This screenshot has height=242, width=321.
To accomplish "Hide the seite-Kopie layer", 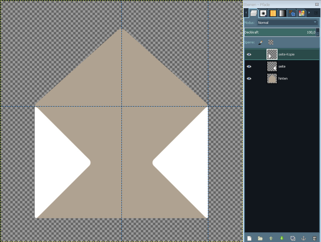I will tap(249, 55).
